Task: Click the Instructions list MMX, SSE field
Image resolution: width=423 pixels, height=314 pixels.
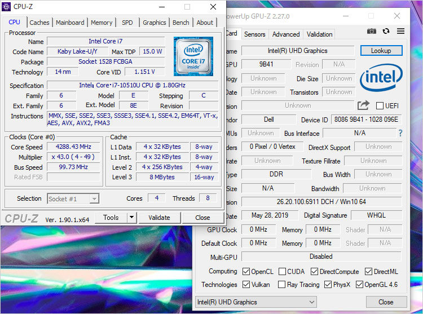Action: tap(133, 119)
